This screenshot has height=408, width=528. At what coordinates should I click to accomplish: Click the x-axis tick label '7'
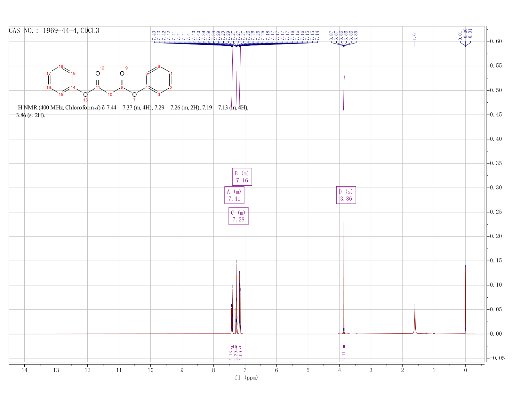pyautogui.click(x=245, y=370)
